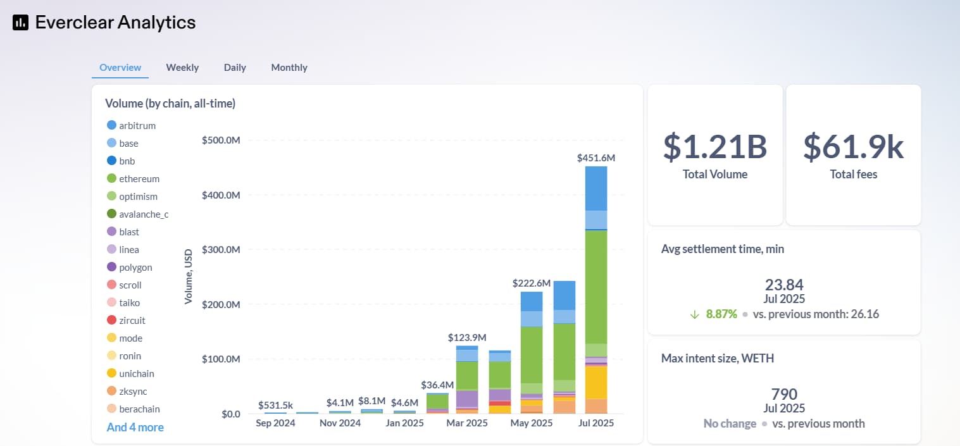
Task: Click the $1.21B Total Volume card
Action: point(714,155)
